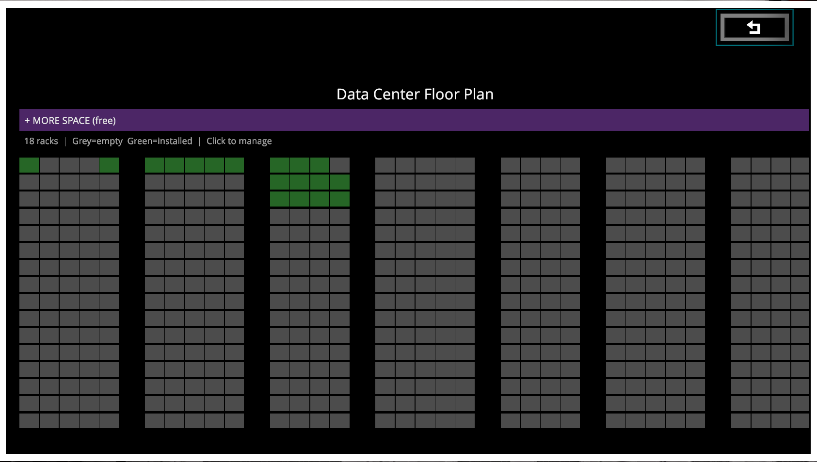Click bottom-right rack of the third block
Screen dimensions: 817x462
pos(340,421)
